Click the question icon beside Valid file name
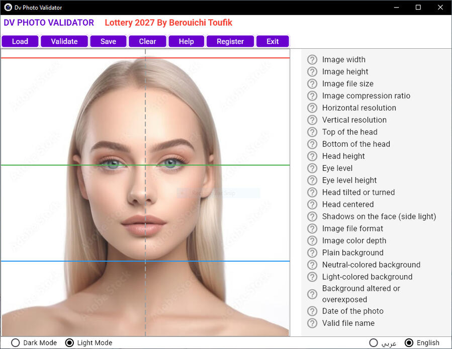The image size is (452, 349). [312, 323]
